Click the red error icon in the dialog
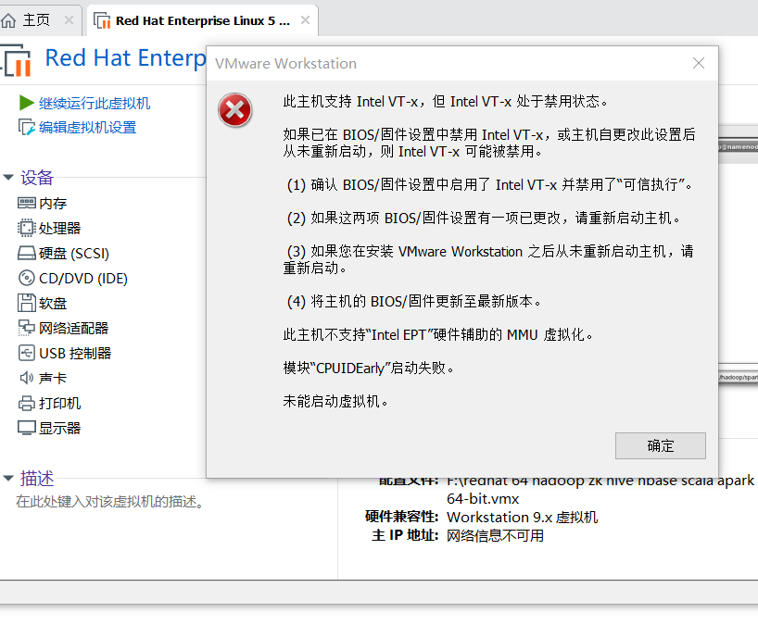This screenshot has height=625, width=758. (235, 110)
